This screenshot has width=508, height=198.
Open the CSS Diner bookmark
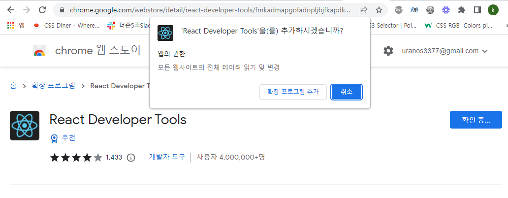coord(66,25)
